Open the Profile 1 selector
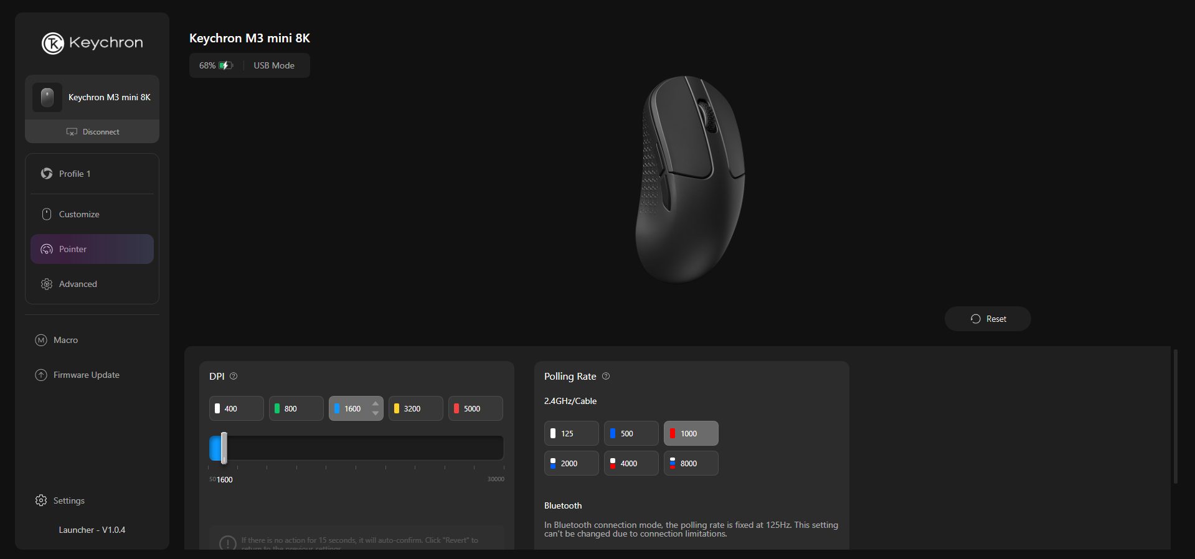 tap(92, 174)
